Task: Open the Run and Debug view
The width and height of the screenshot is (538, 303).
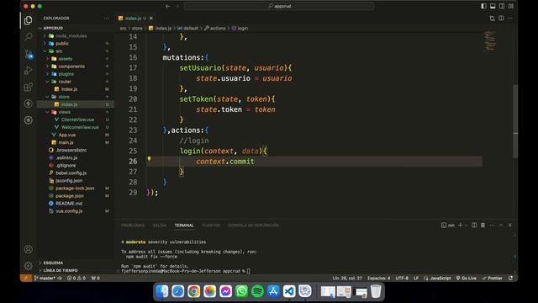Action: tap(29, 70)
